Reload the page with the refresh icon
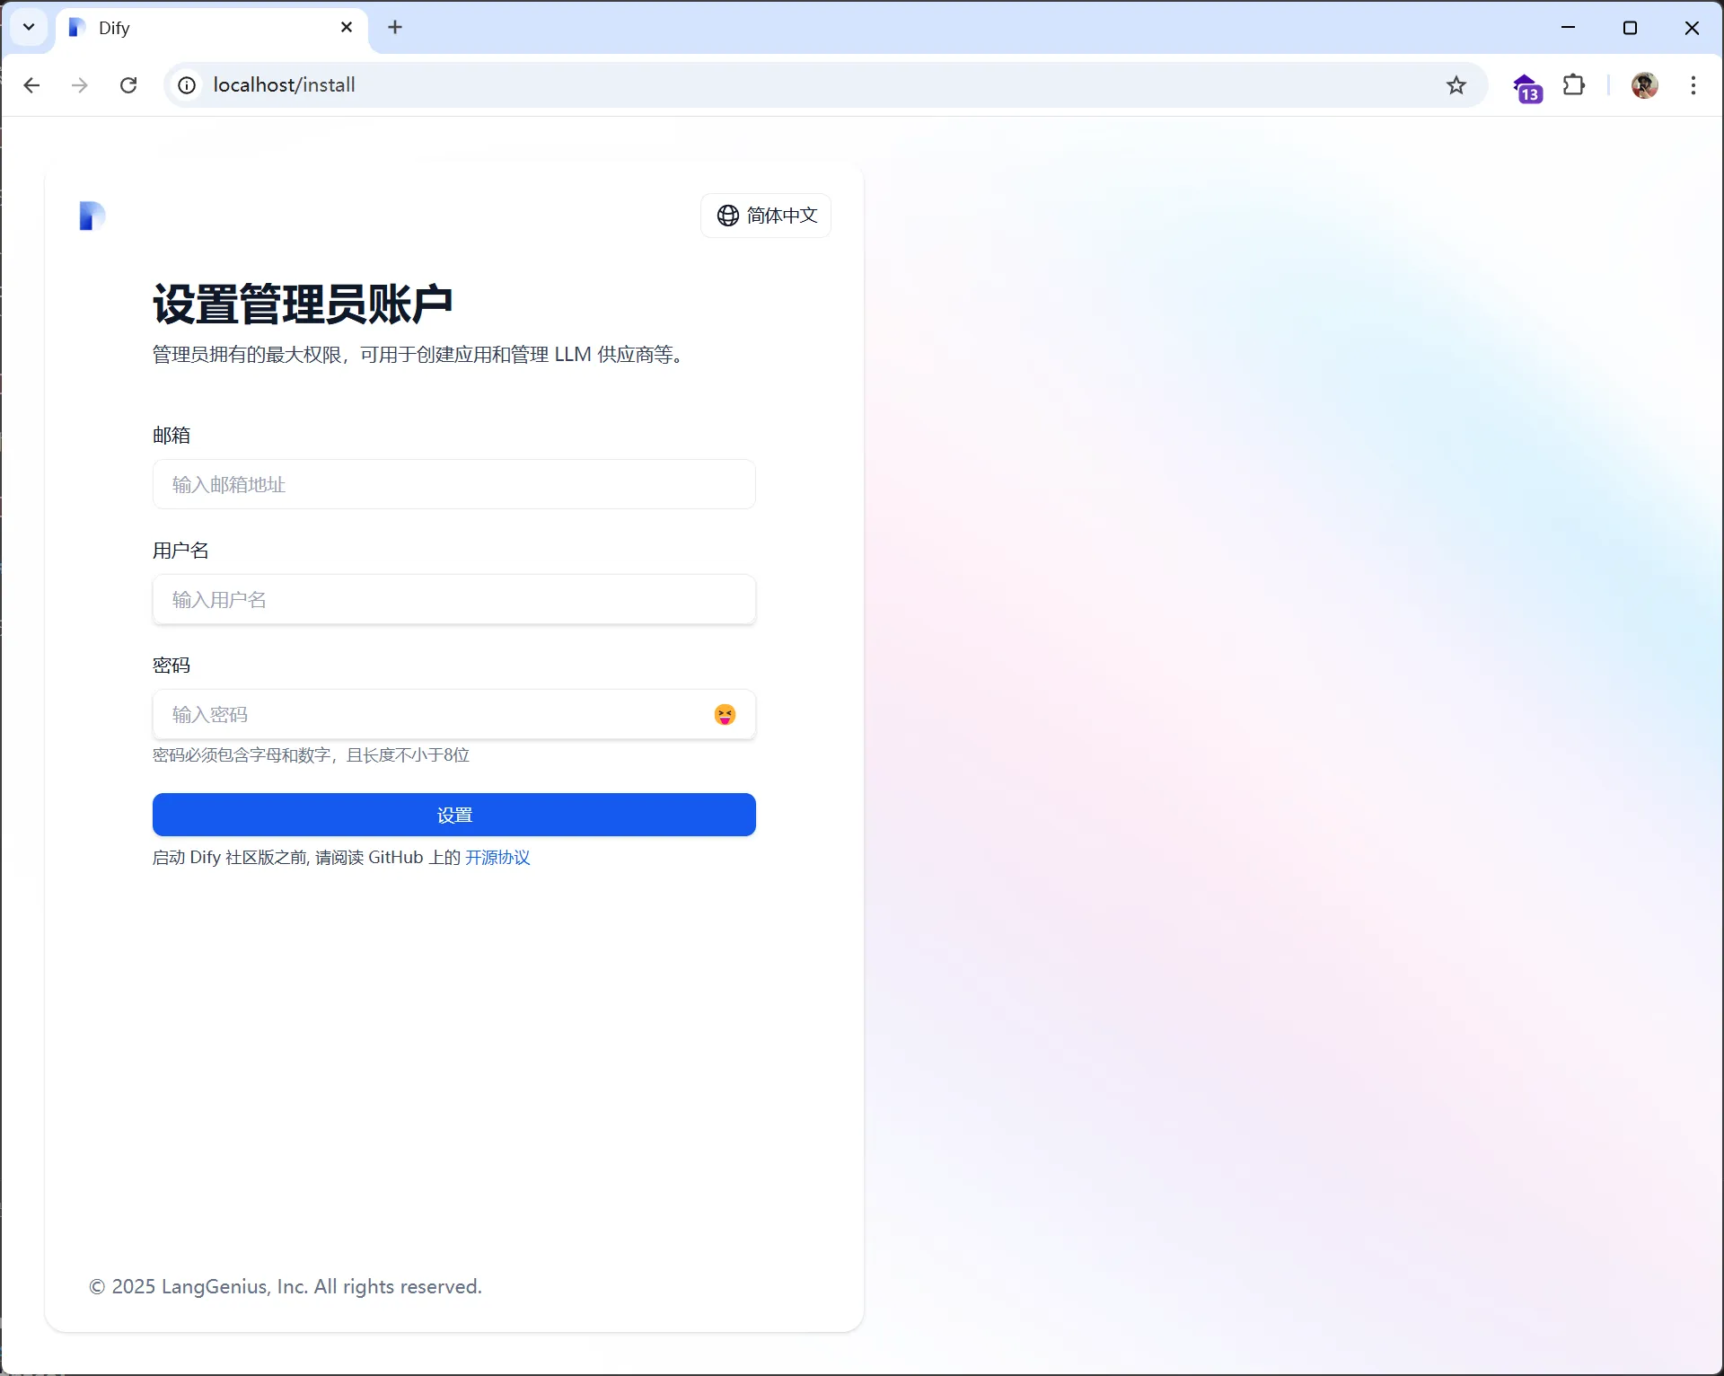Image resolution: width=1724 pixels, height=1376 pixels. (x=128, y=84)
